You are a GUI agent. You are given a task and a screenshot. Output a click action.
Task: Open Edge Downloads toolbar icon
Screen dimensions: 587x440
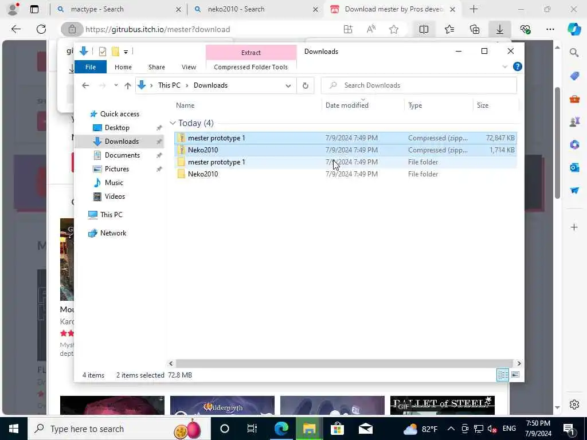[500, 29]
